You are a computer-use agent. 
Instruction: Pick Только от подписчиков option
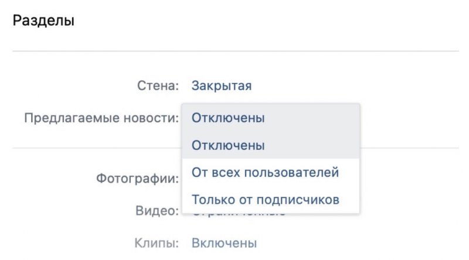265,200
